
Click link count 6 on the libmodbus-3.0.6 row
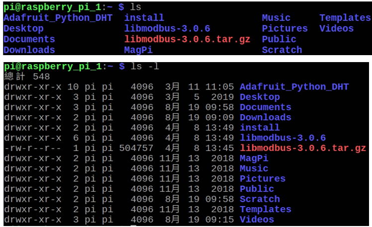point(76,138)
